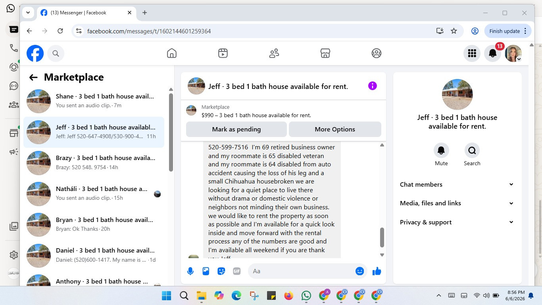
Task: Open Facebook notifications bell with 13 badge
Action: (492, 53)
